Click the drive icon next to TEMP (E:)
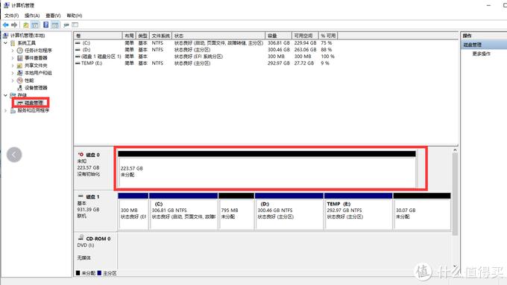This screenshot has width=507, height=285. 78,63
